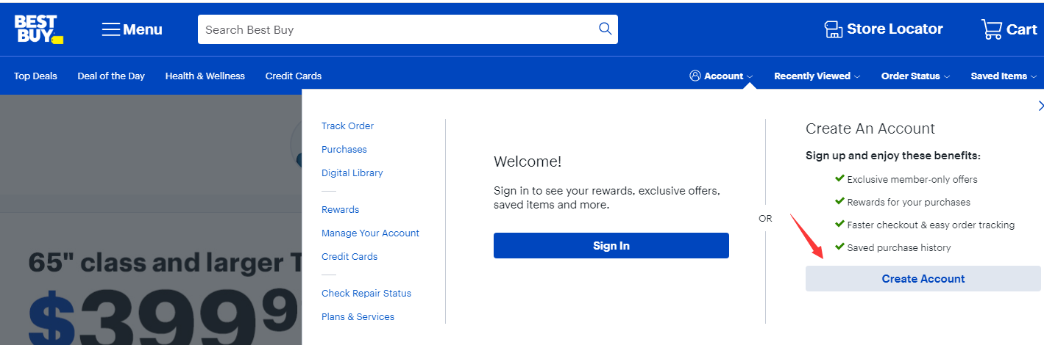Open the Saved Items dropdown
Viewport: 1044px width, 345px height.
1003,76
